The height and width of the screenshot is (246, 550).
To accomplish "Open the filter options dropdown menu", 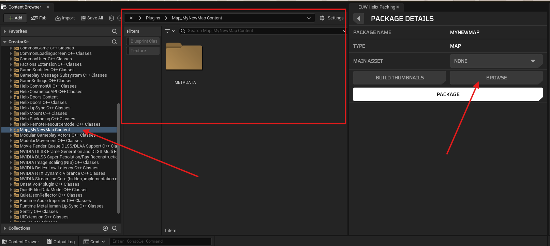I will [170, 31].
